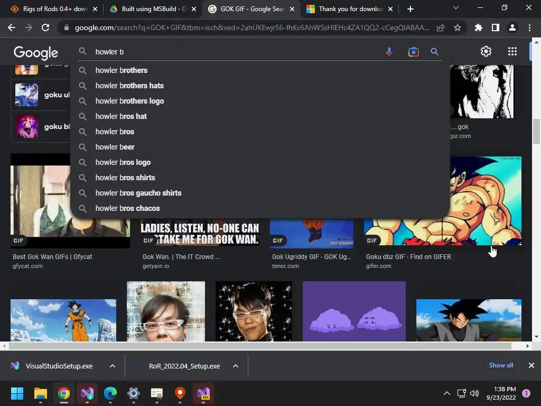Open 'Gok Ugriddy GIF' tenor result
541x406 pixels.
pyautogui.click(x=311, y=257)
